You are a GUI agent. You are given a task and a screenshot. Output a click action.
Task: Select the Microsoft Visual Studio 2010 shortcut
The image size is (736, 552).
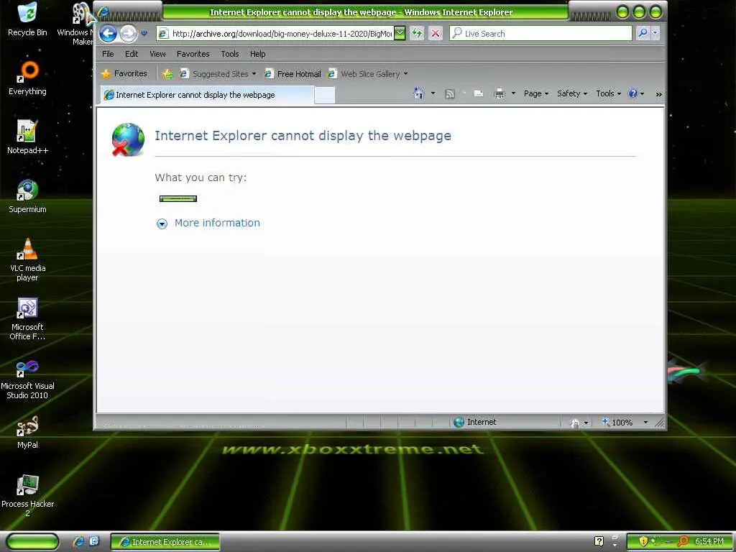tap(27, 378)
